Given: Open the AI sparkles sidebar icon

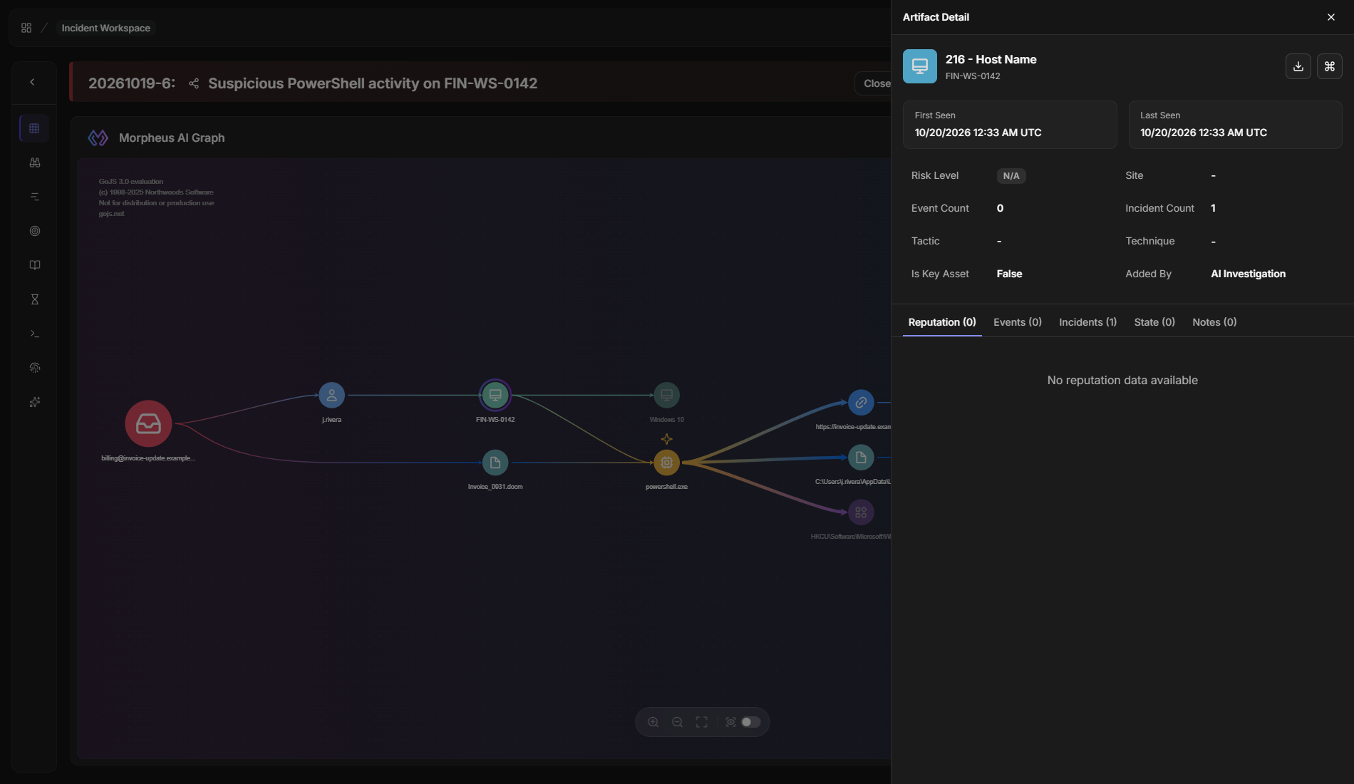Looking at the screenshot, I should [x=34, y=402].
